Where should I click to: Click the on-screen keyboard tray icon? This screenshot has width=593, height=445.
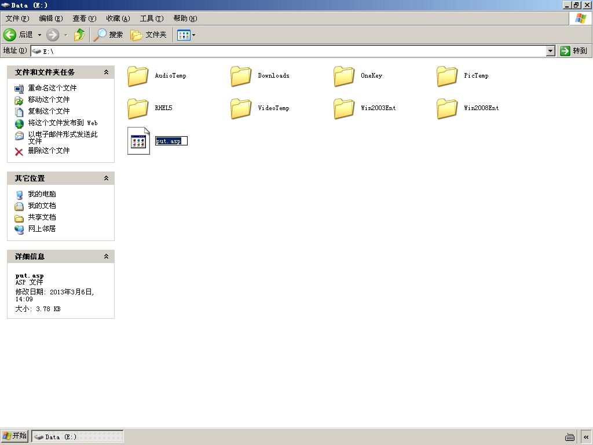tap(570, 437)
